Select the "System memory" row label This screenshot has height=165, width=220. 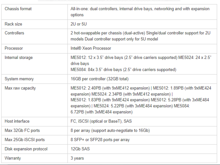pos(19,79)
